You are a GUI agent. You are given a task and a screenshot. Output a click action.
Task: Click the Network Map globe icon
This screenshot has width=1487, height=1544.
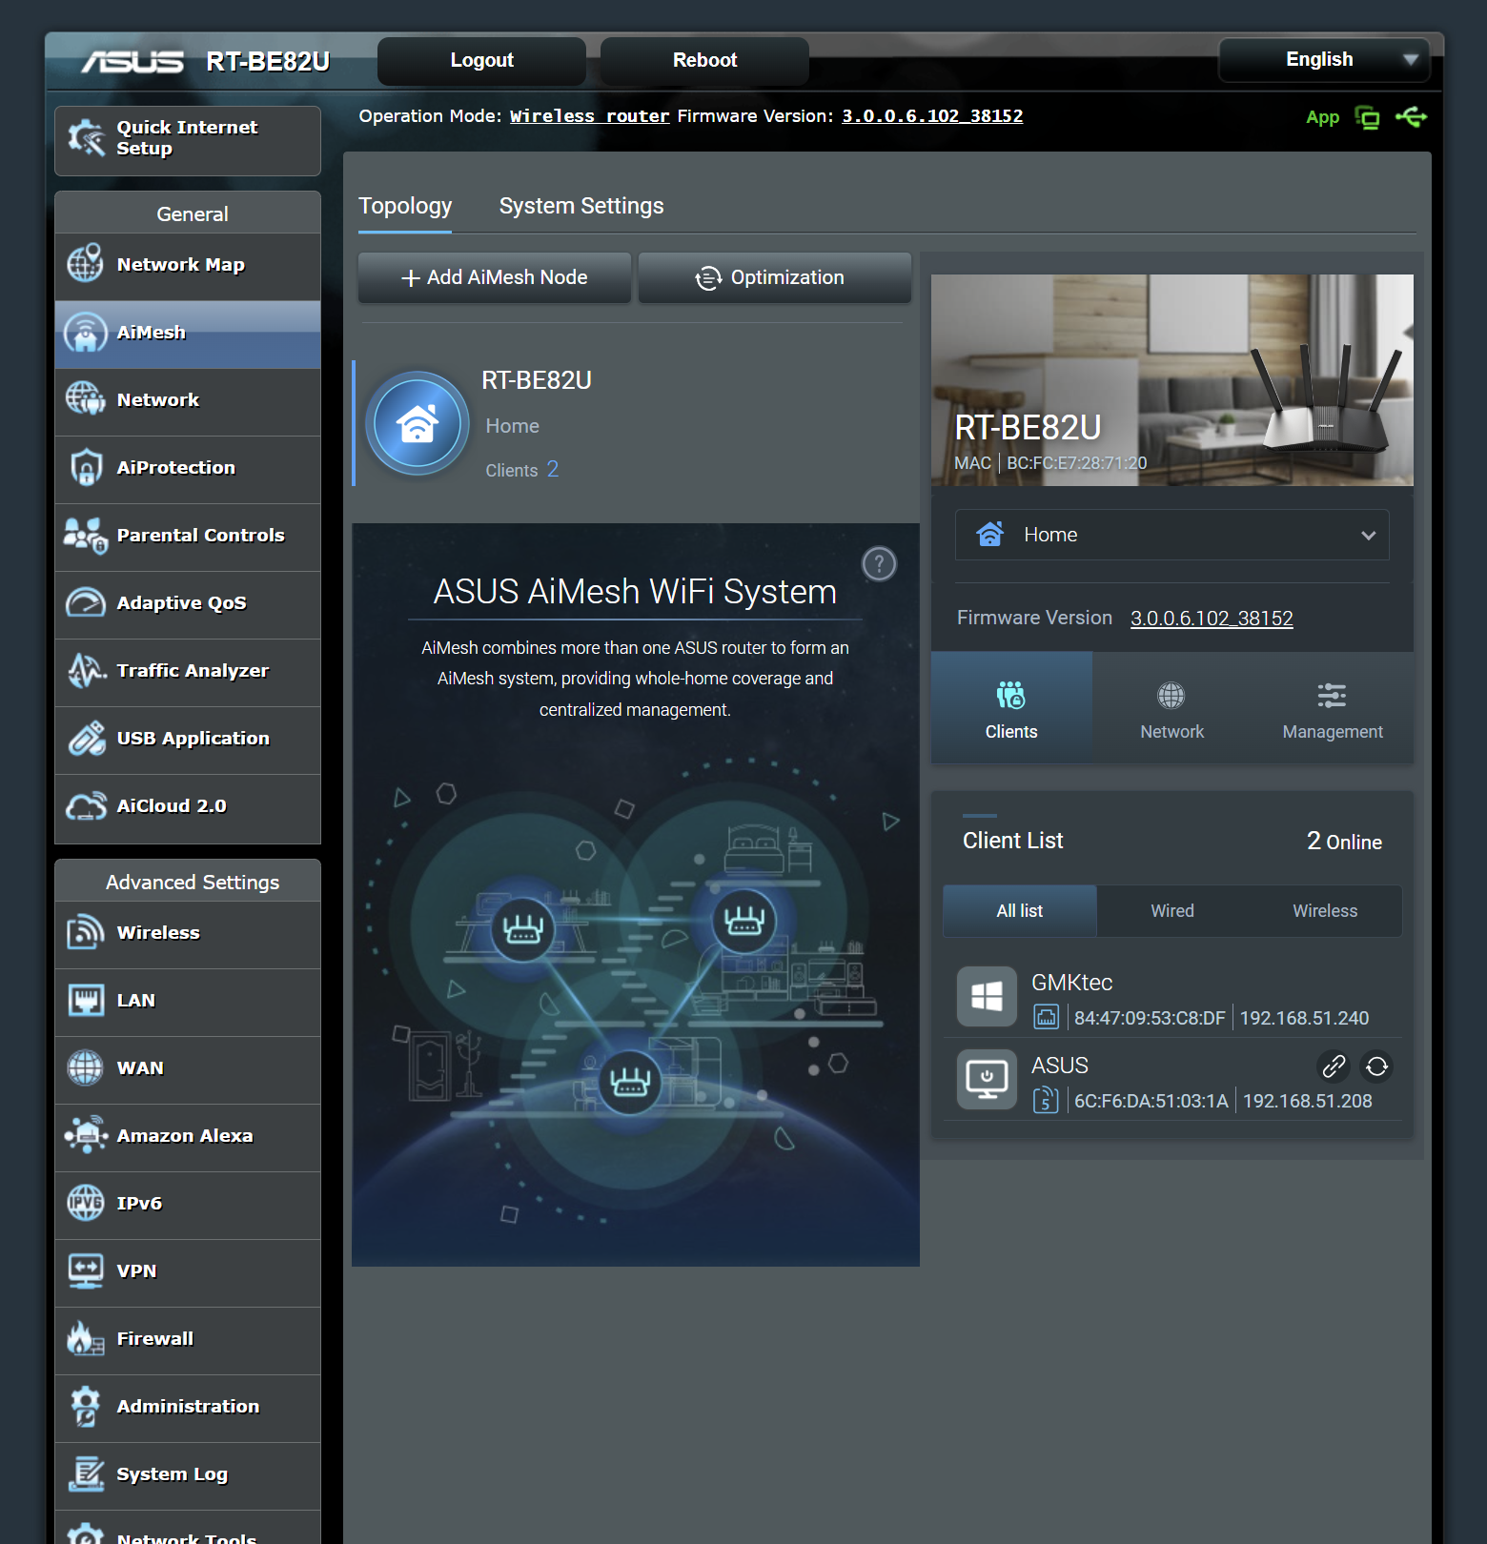pos(86,263)
